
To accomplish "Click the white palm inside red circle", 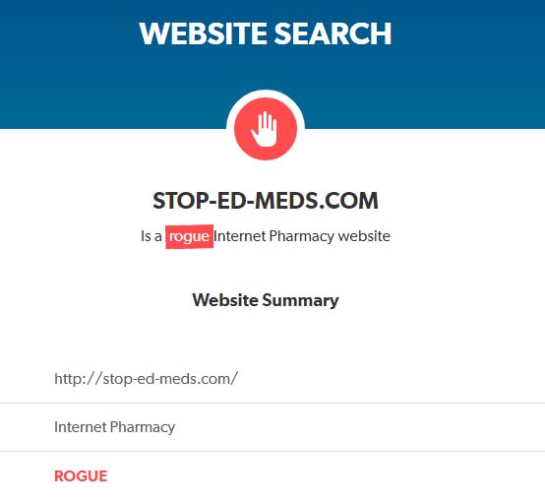I will point(265,128).
